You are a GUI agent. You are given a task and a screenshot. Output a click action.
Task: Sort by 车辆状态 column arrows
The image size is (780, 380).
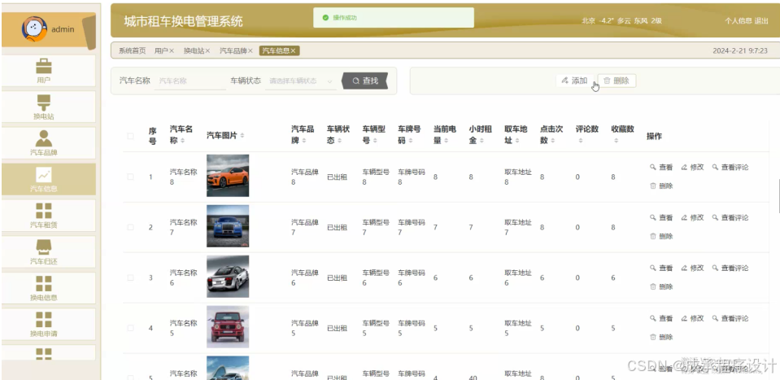click(339, 142)
